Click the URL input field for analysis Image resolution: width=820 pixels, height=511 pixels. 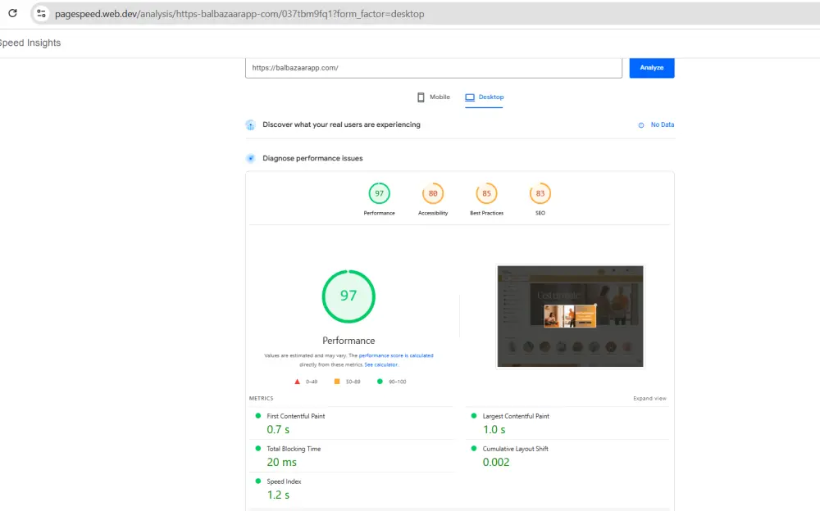click(x=433, y=68)
